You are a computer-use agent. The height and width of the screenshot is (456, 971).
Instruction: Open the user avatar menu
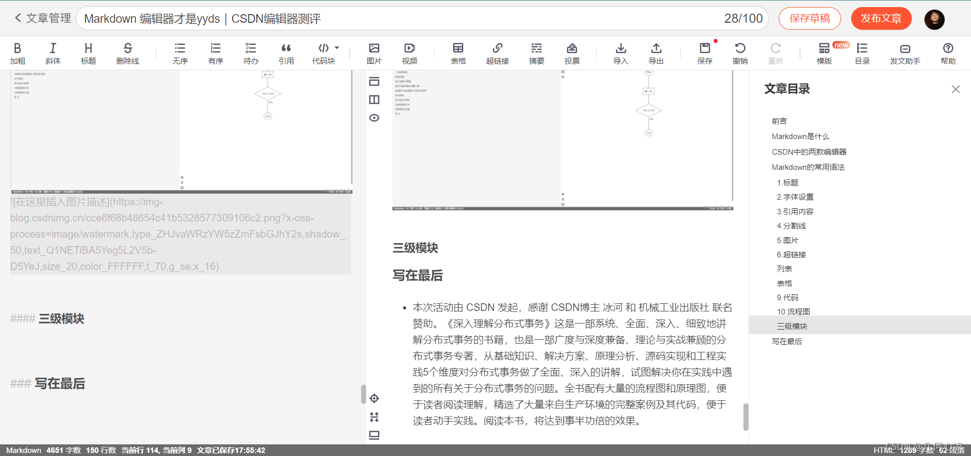tap(935, 19)
